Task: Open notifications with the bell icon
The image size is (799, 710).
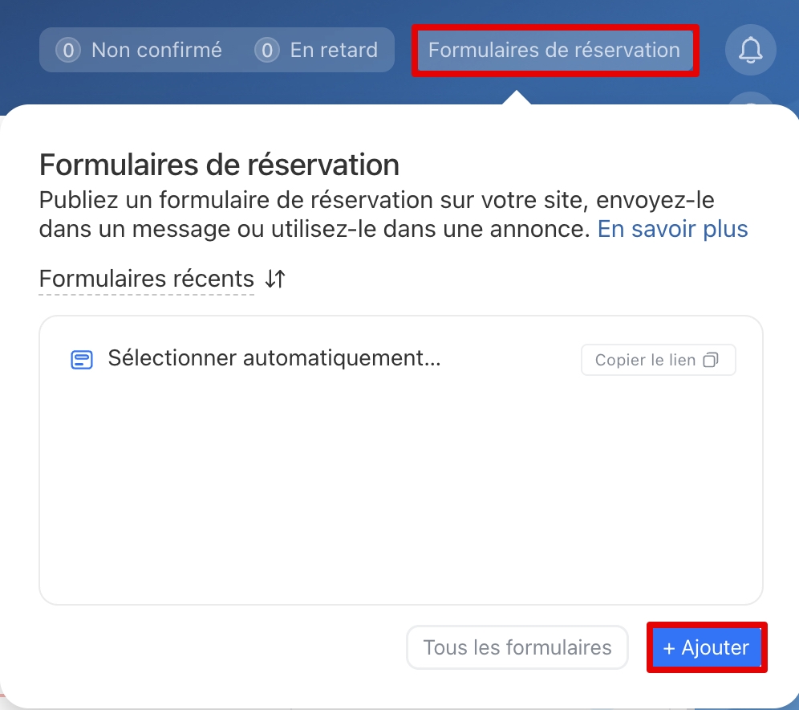Action: click(751, 50)
